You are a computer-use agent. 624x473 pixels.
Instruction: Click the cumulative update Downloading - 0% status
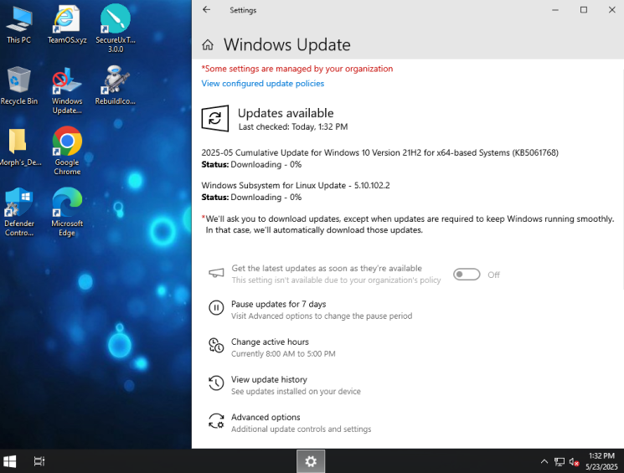[251, 165]
